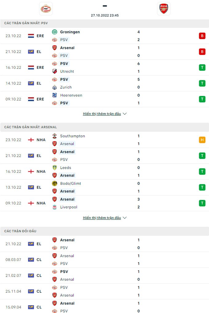The image size is (209, 313).
Task: Click the Utrecht team logo
Action: [55, 71]
